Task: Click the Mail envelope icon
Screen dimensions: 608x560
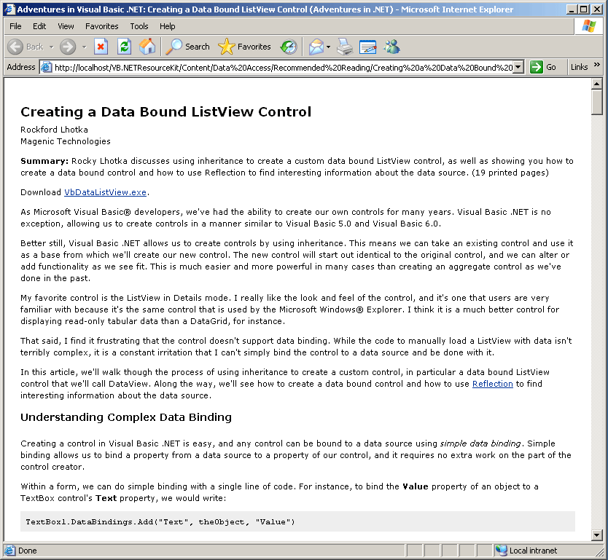Action: click(316, 47)
